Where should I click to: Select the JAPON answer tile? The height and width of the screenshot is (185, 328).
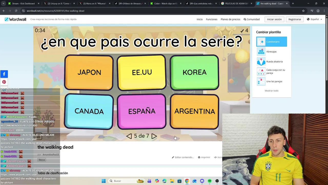point(89,72)
